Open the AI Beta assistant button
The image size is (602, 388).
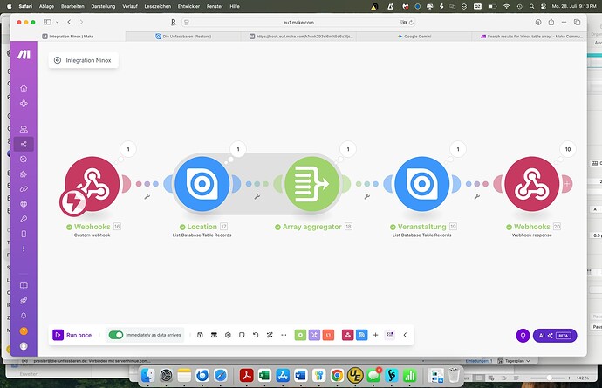(555, 336)
